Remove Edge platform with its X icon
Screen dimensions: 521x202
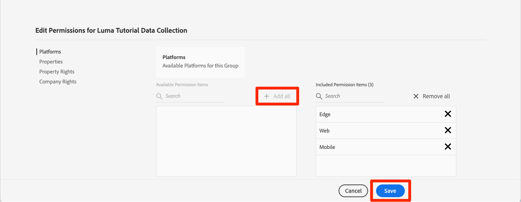448,114
